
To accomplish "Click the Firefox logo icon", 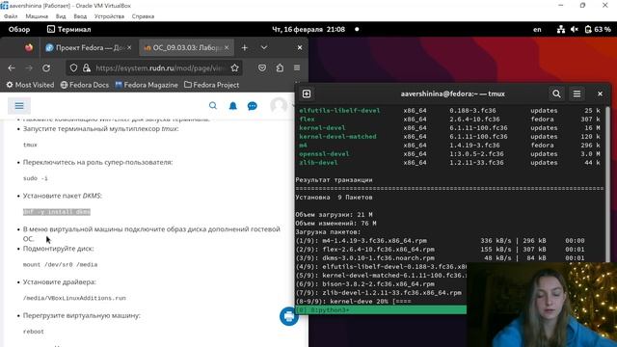I will tap(29, 47).
